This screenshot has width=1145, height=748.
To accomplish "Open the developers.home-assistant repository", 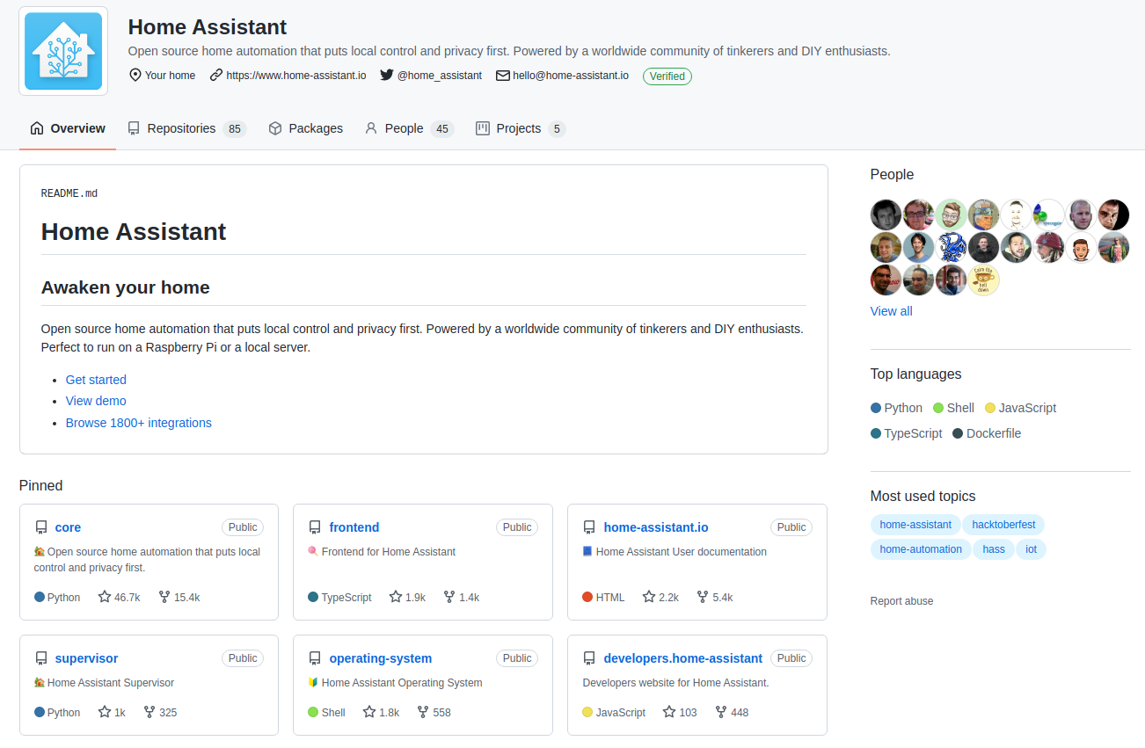I will (683, 658).
